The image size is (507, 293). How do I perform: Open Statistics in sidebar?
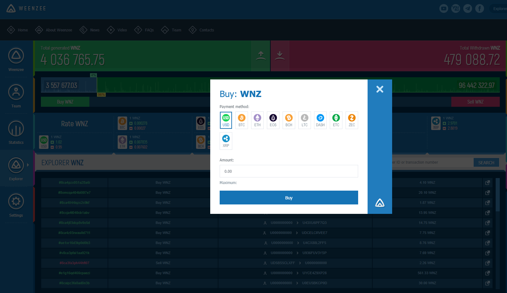point(16,132)
